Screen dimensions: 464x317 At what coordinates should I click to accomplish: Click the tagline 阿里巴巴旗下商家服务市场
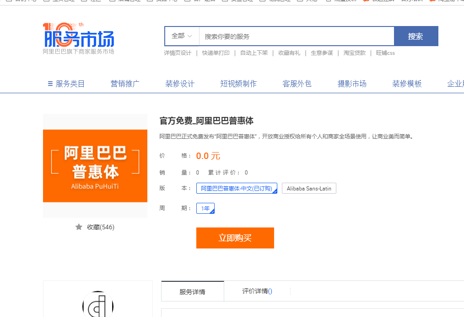pos(78,52)
